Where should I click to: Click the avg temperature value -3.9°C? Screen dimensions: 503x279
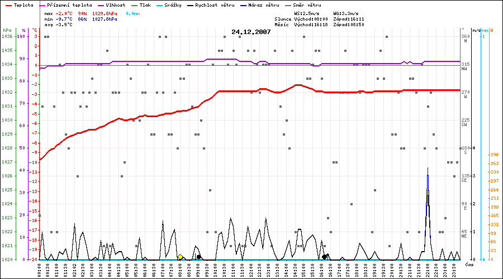(x=64, y=25)
